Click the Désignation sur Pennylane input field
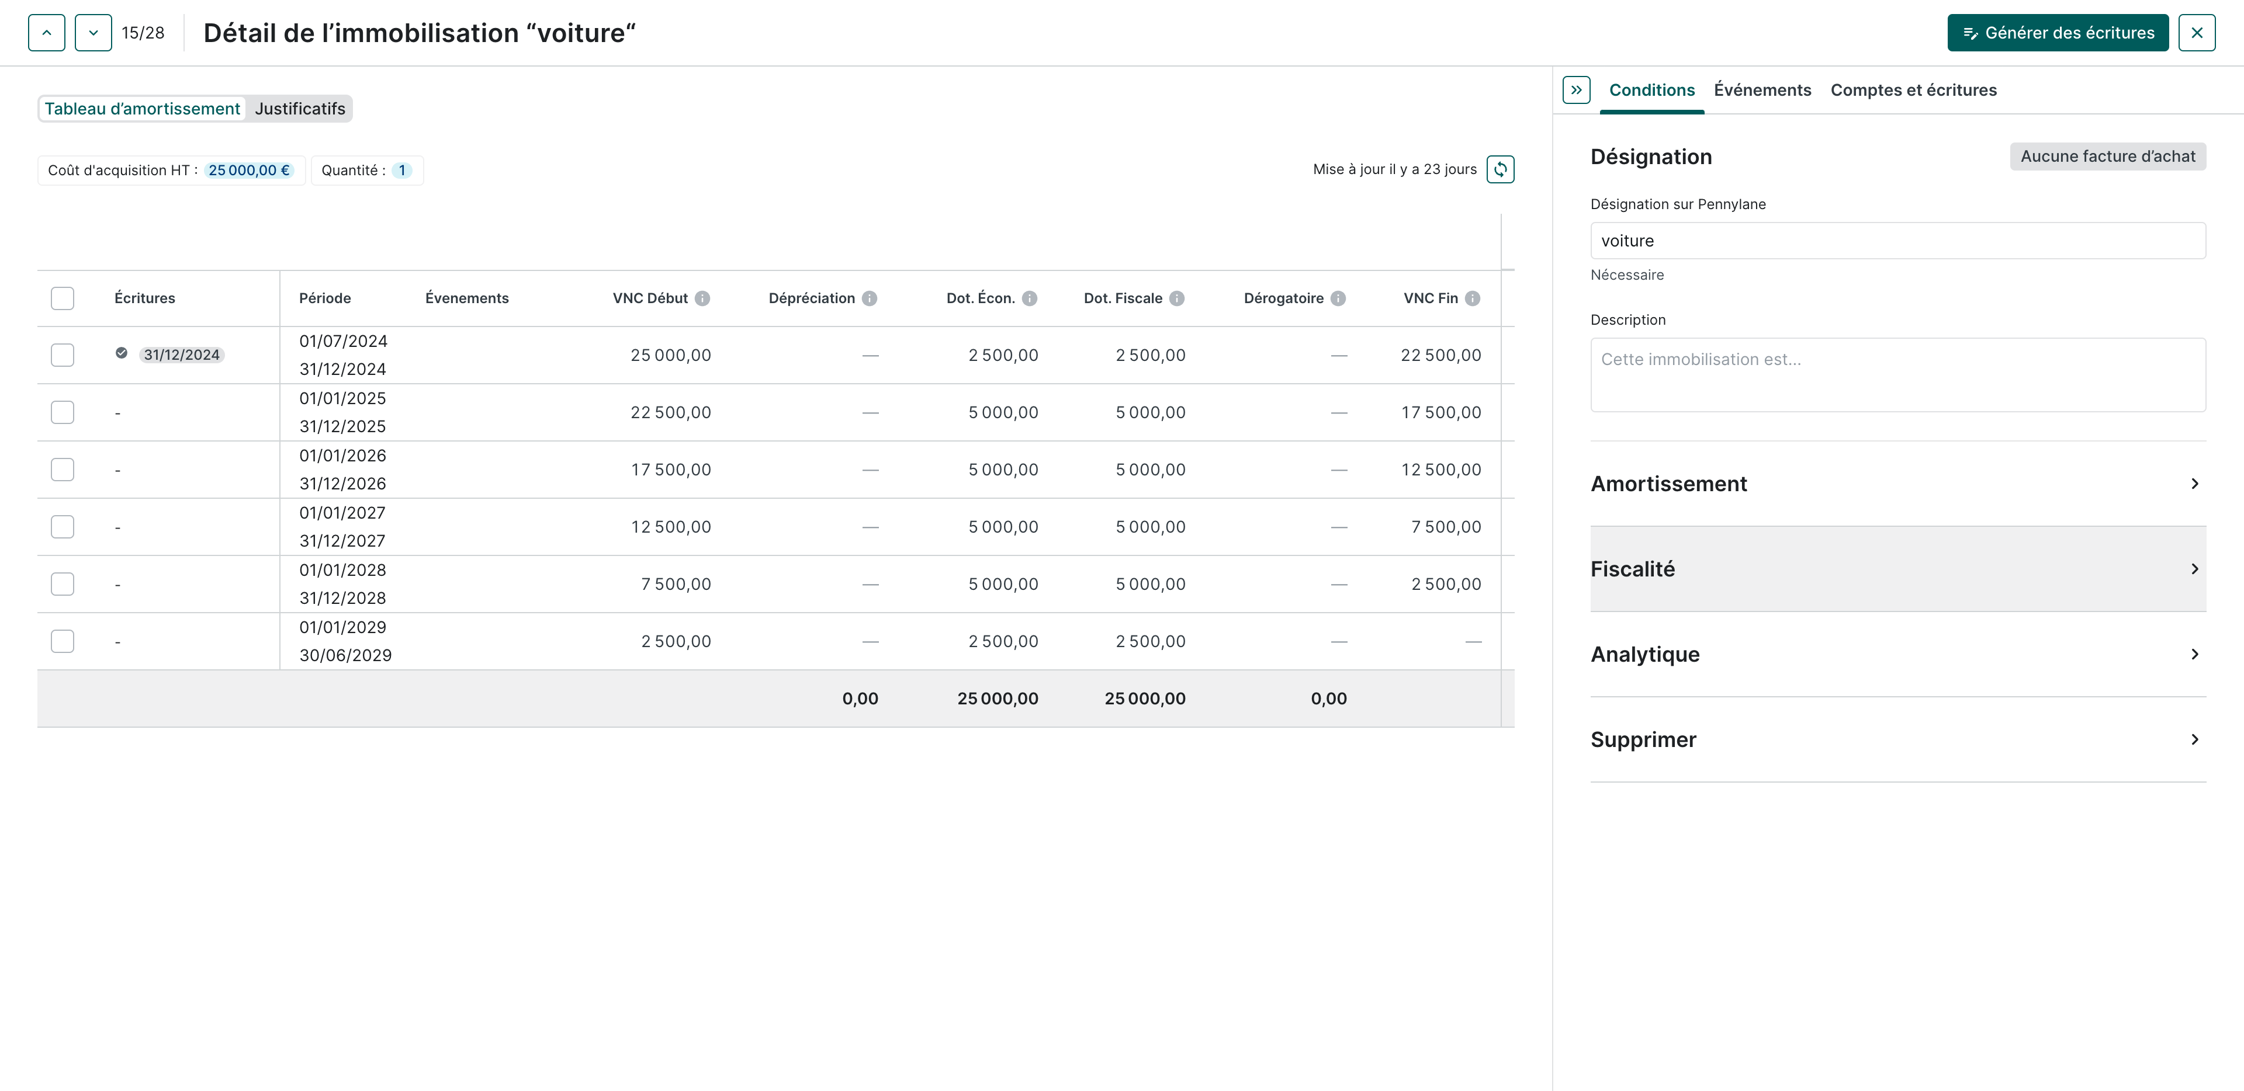Screen dimensions: 2244x1091 1897,241
